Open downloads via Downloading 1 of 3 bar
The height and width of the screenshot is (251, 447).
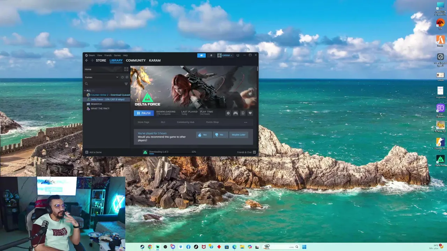pyautogui.click(x=170, y=152)
